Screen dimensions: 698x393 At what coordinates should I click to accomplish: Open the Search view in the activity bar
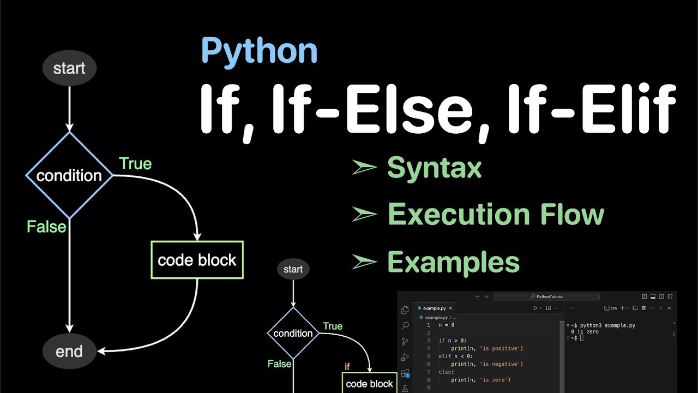[x=405, y=326]
